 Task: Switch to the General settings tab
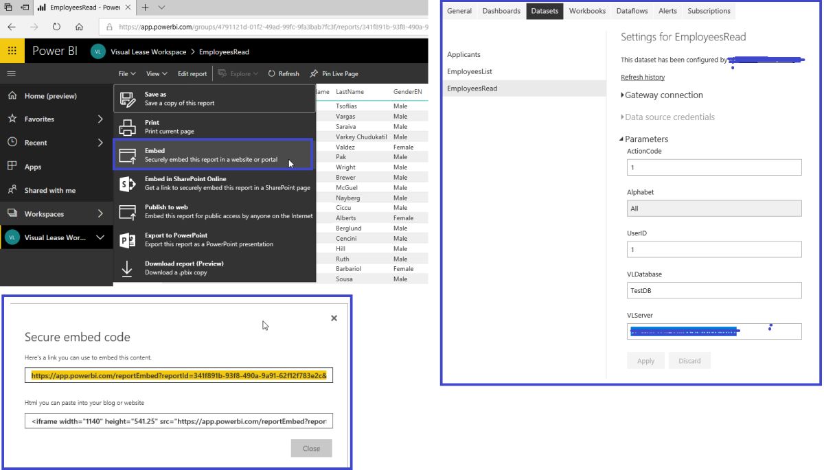tap(459, 11)
